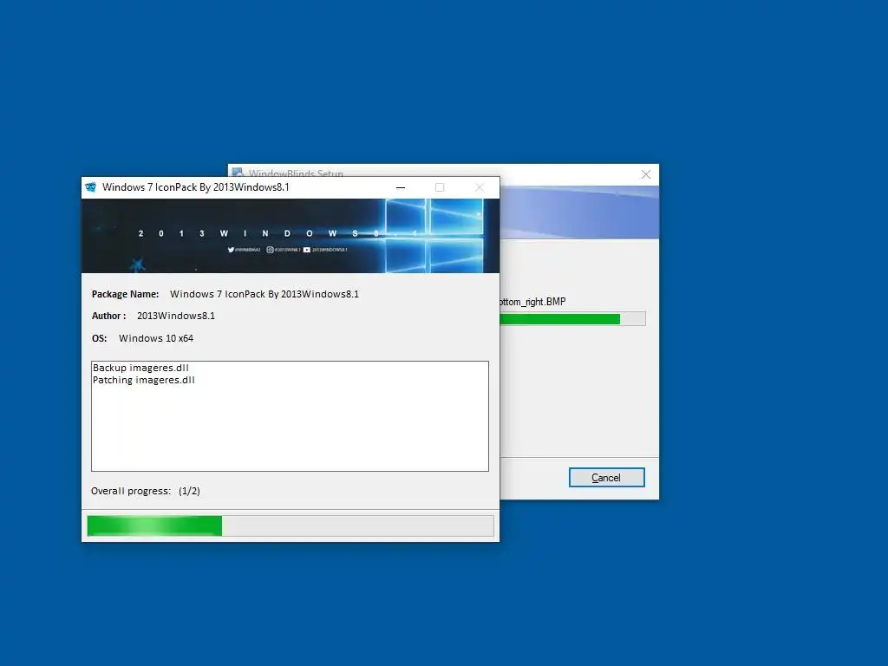Click the OS value 'Windows 10 x64'
The height and width of the screenshot is (666, 888).
(156, 338)
